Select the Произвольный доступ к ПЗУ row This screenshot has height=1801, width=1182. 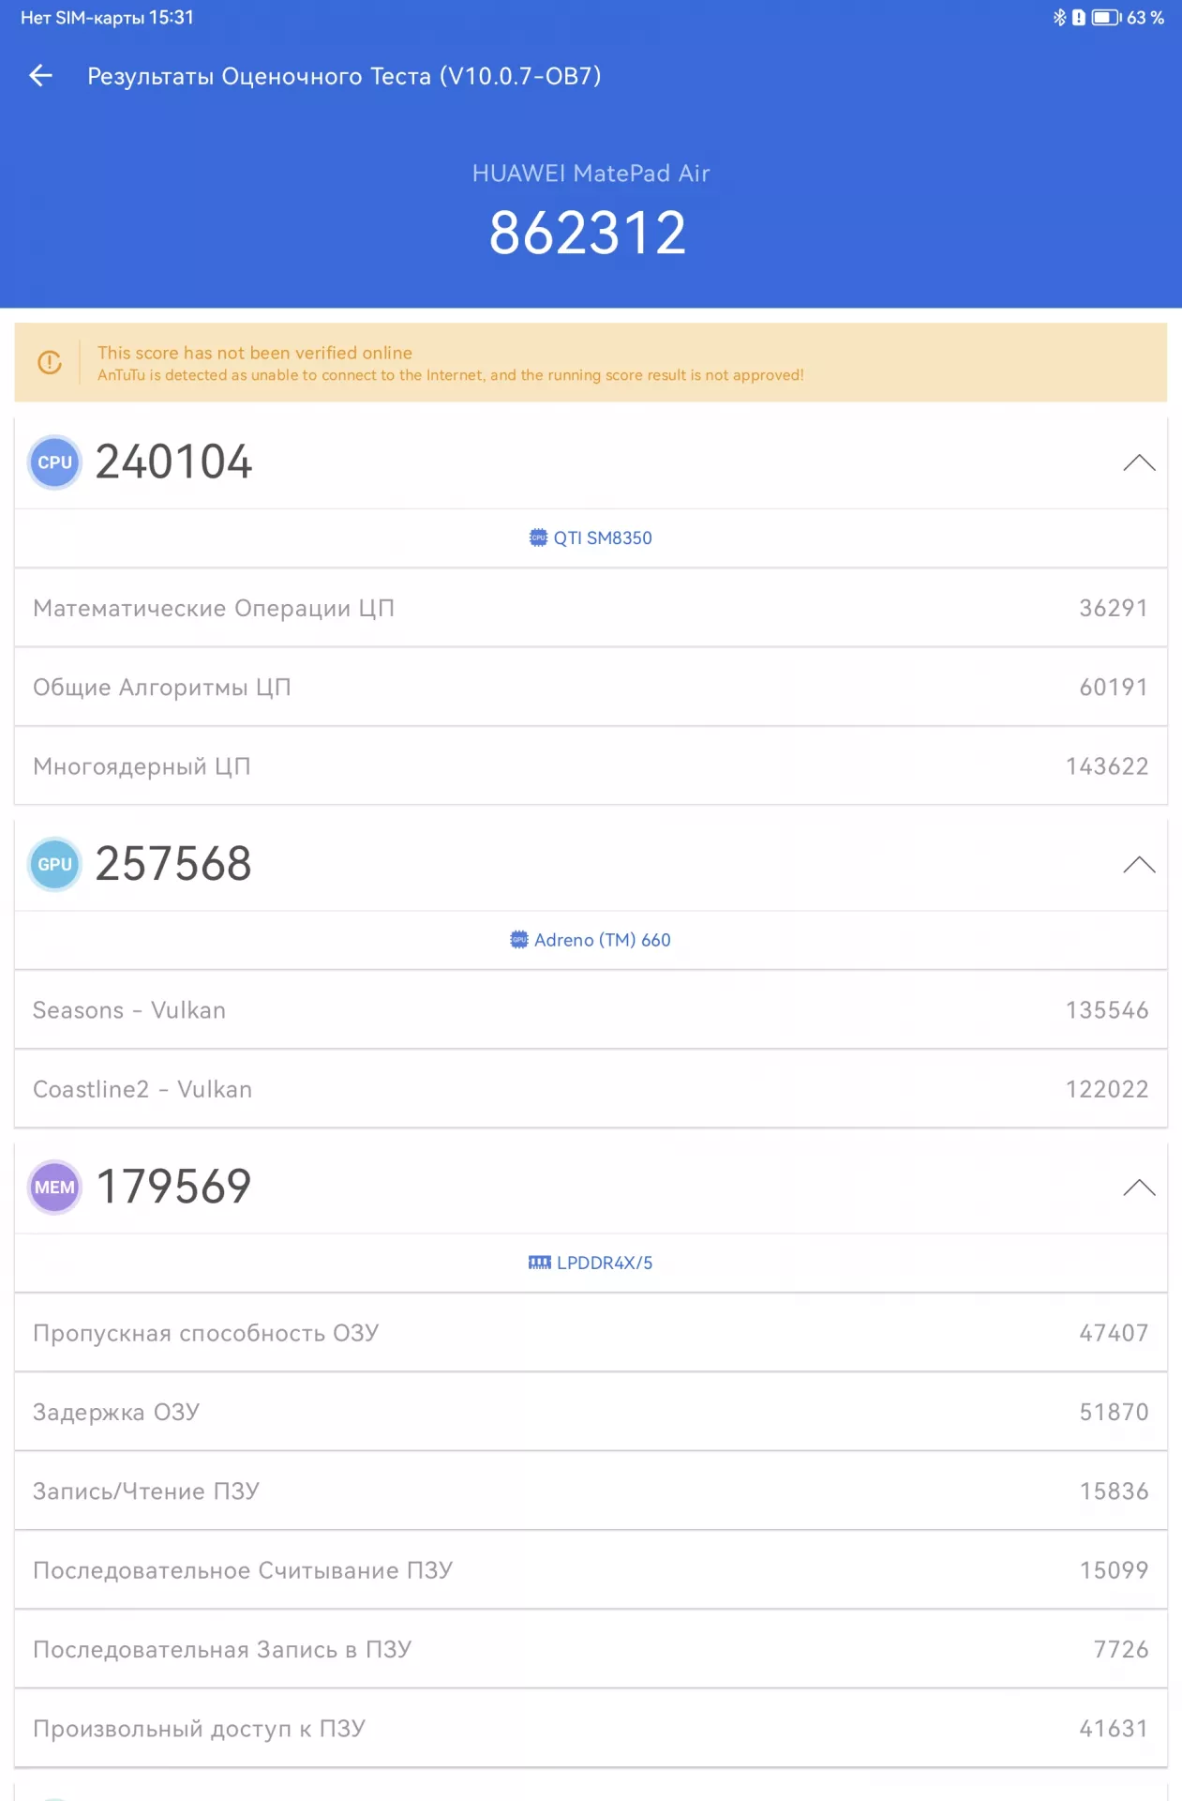tap(591, 1728)
